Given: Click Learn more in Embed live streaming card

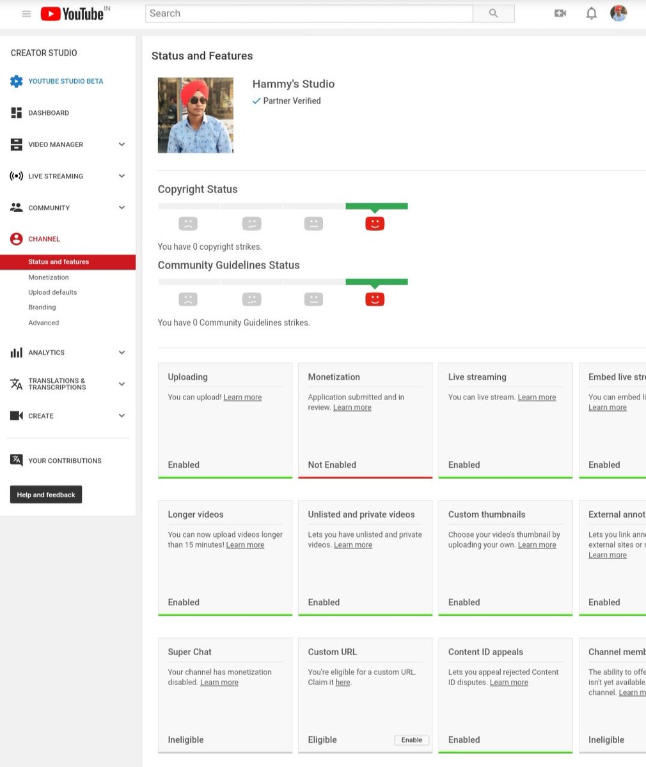Looking at the screenshot, I should 608,408.
